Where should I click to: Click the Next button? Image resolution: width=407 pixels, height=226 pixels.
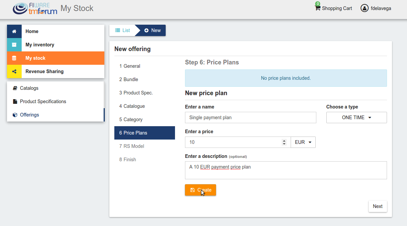point(378,206)
